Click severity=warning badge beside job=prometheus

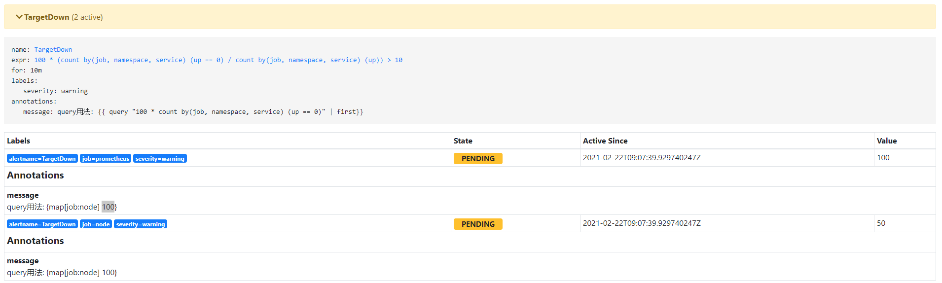pyautogui.click(x=160, y=159)
